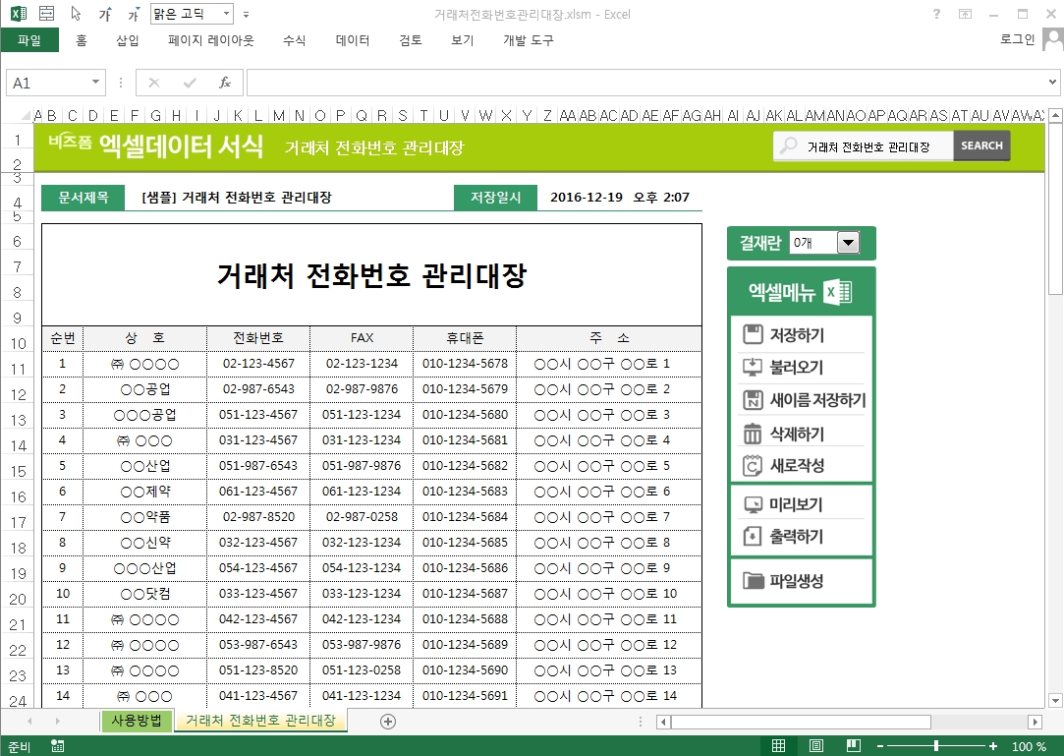Switch to Page Break Preview view
This screenshot has width=1064, height=756.
[x=853, y=746]
